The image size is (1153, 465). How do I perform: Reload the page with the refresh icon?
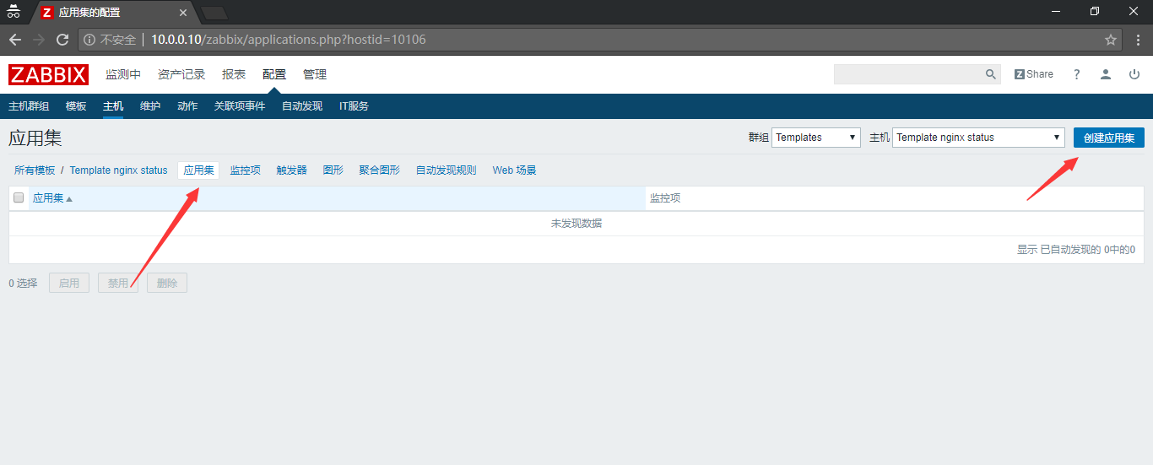(62, 40)
